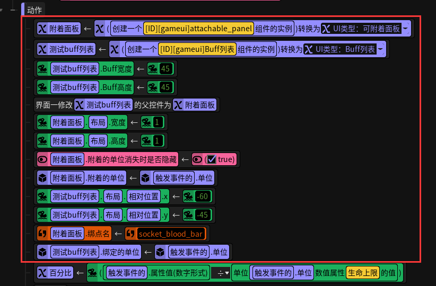Click the 生命上限 attribute tag
Viewport: 436px width, 286px height.
click(x=363, y=273)
